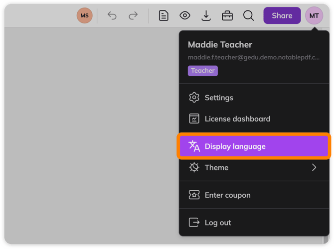Select Enter coupon menu item
This screenshot has width=334, height=249.
tap(254, 195)
